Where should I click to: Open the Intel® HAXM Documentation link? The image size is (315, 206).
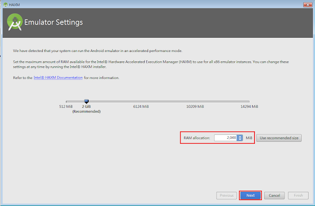(58, 77)
